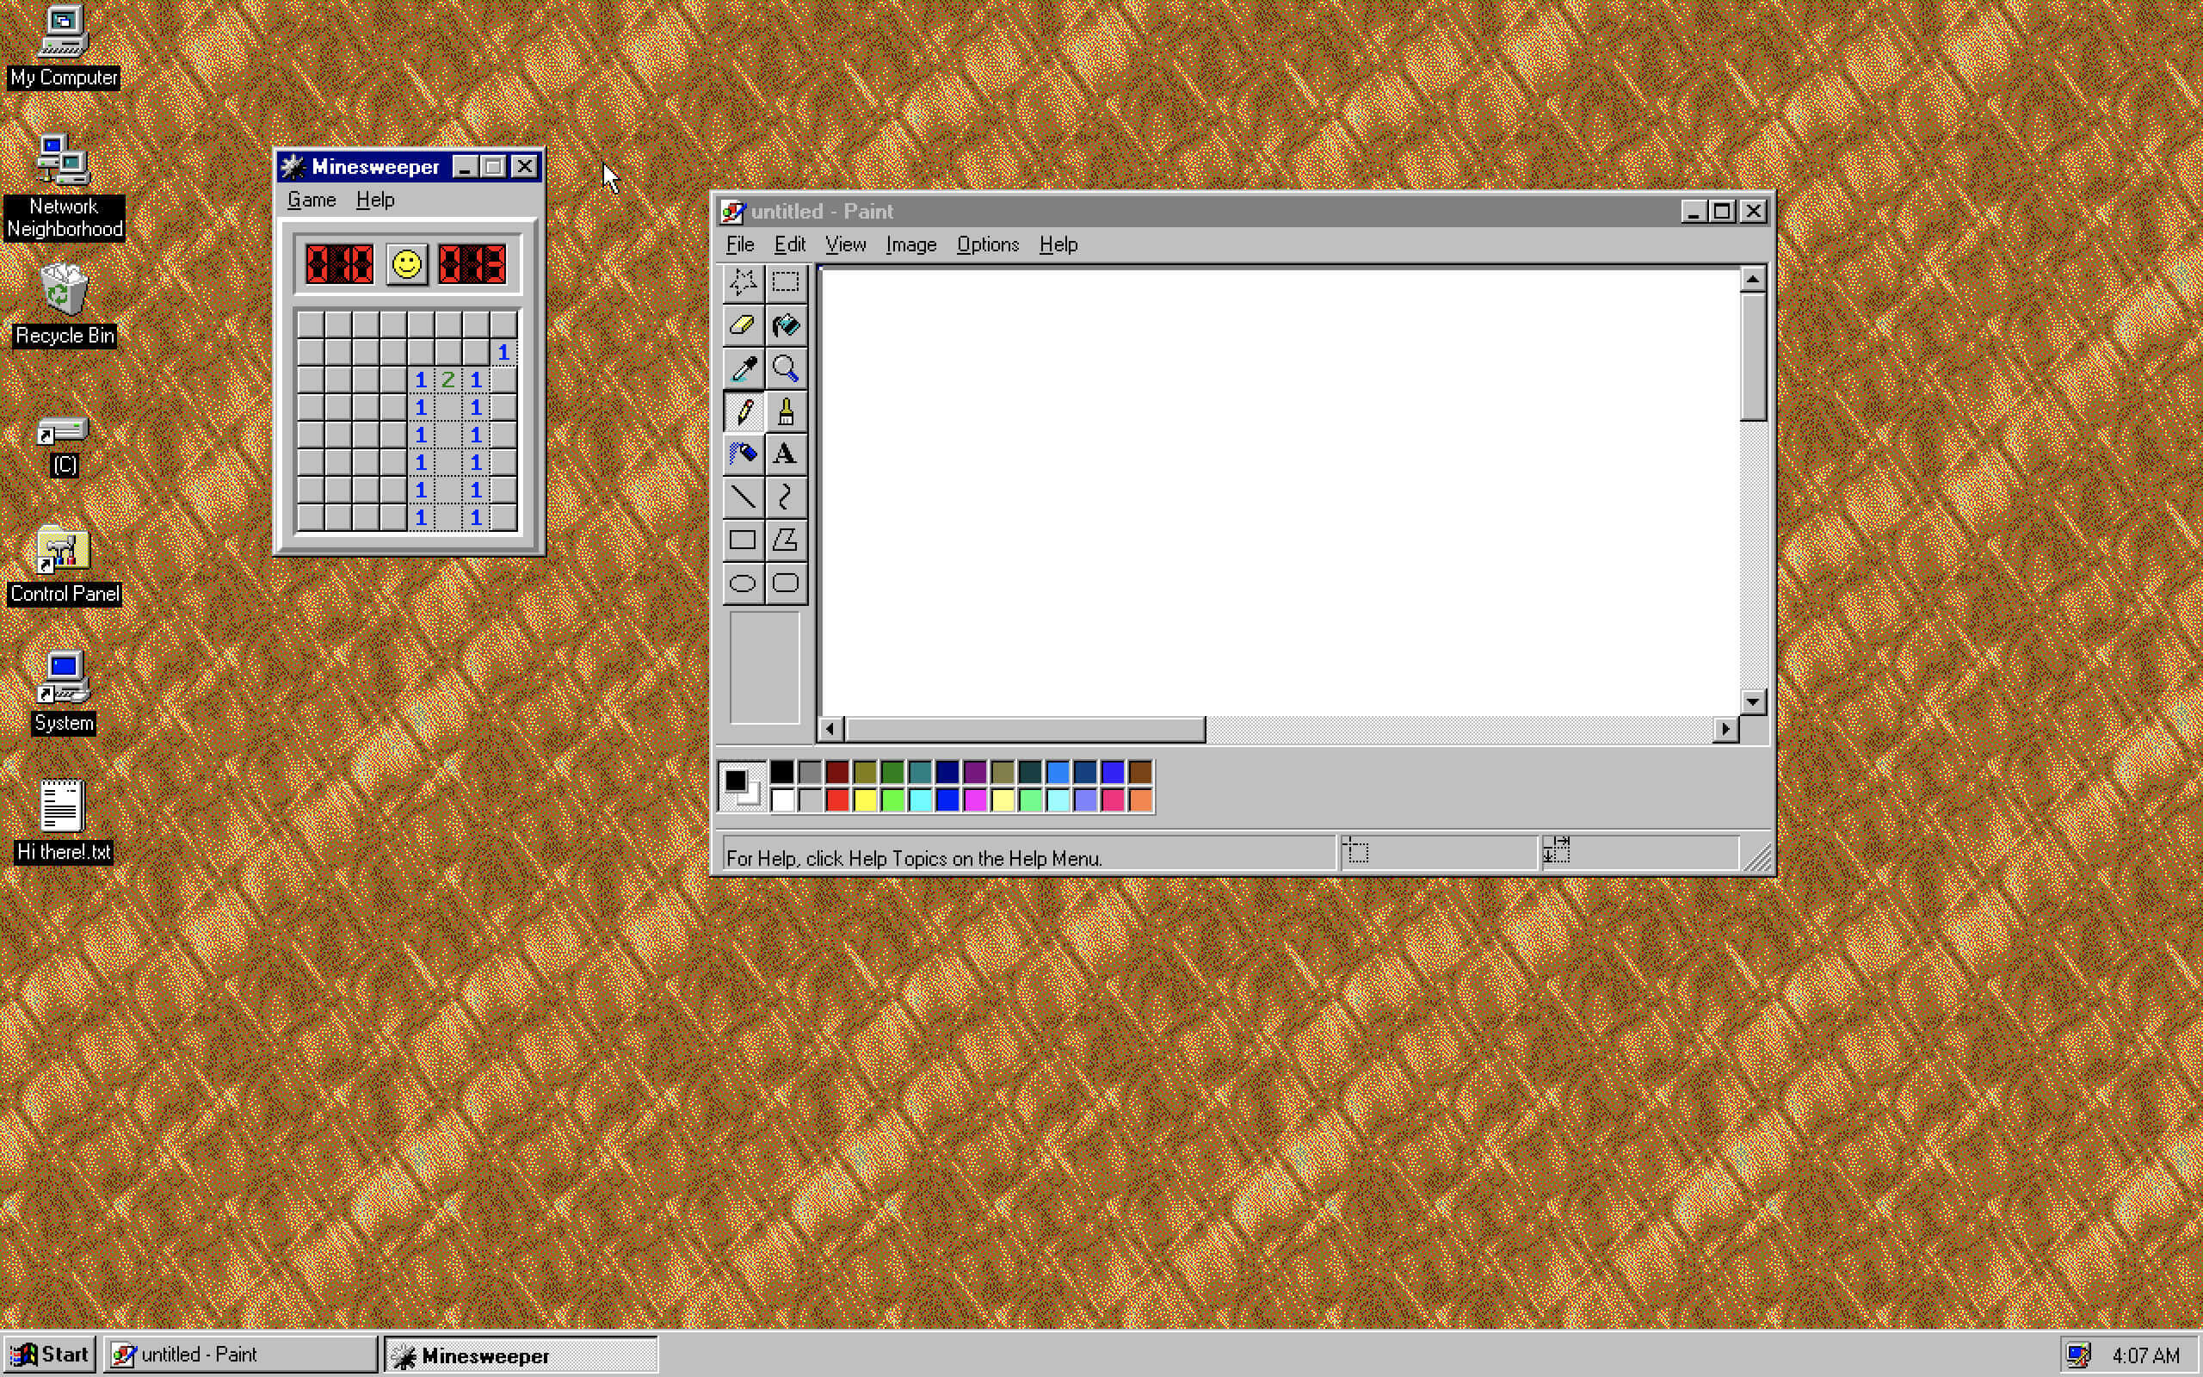
Task: Select the Text tool (letter A)
Action: coord(786,454)
